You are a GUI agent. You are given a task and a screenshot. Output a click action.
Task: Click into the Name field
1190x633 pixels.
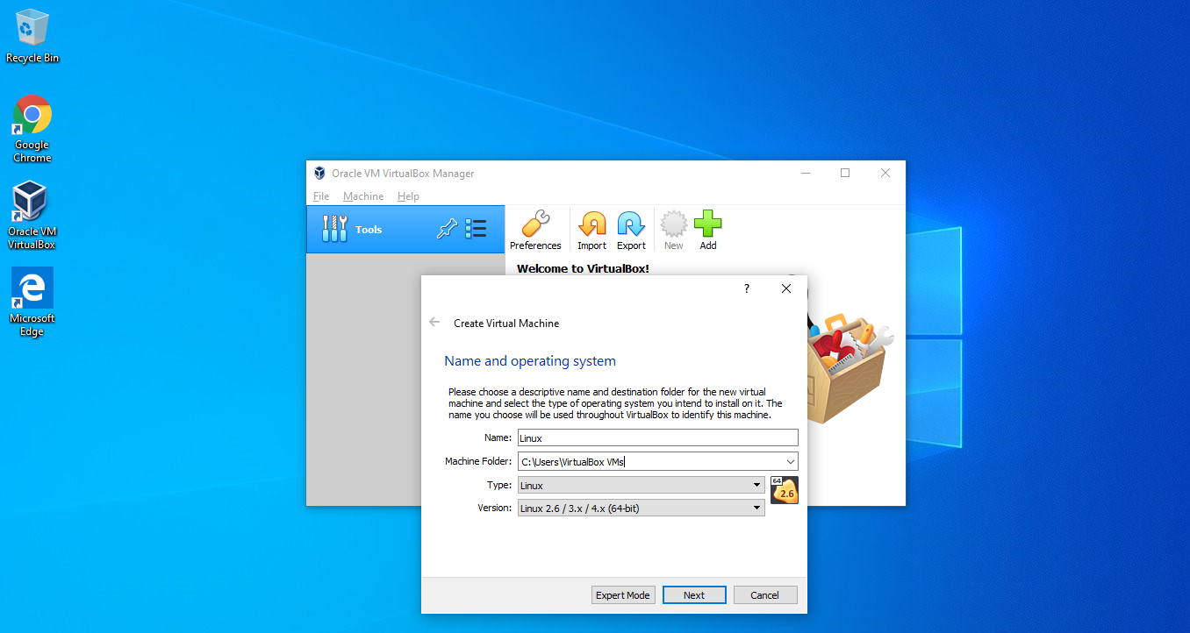coord(658,437)
